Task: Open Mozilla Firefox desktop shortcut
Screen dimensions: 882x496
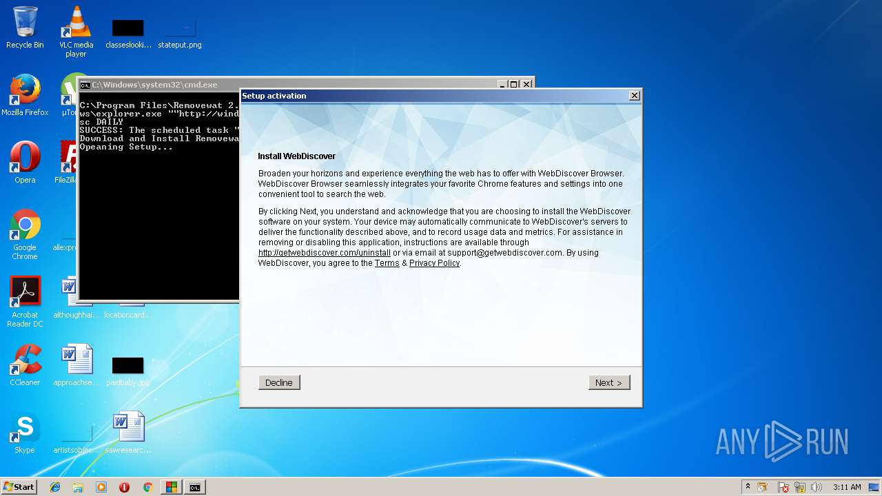Action: (x=25, y=95)
